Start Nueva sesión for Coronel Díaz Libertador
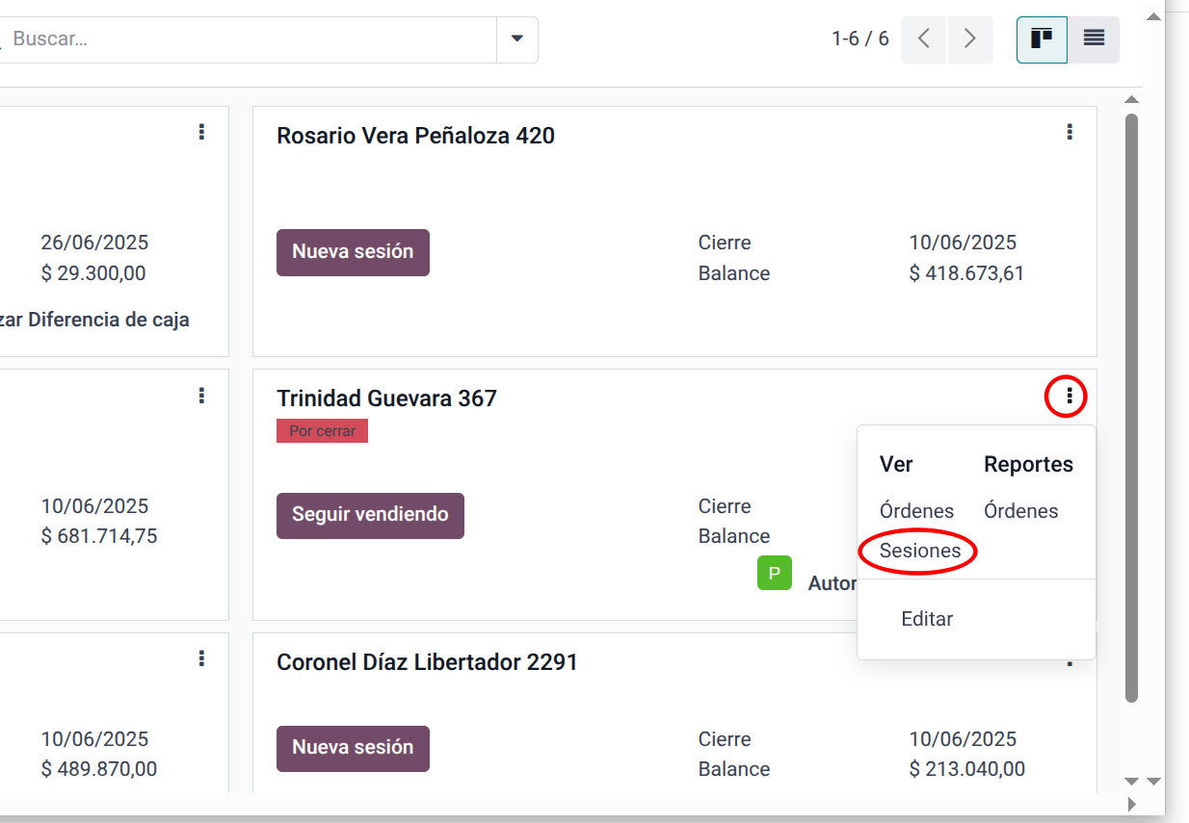The height and width of the screenshot is (823, 1189). pos(353,748)
